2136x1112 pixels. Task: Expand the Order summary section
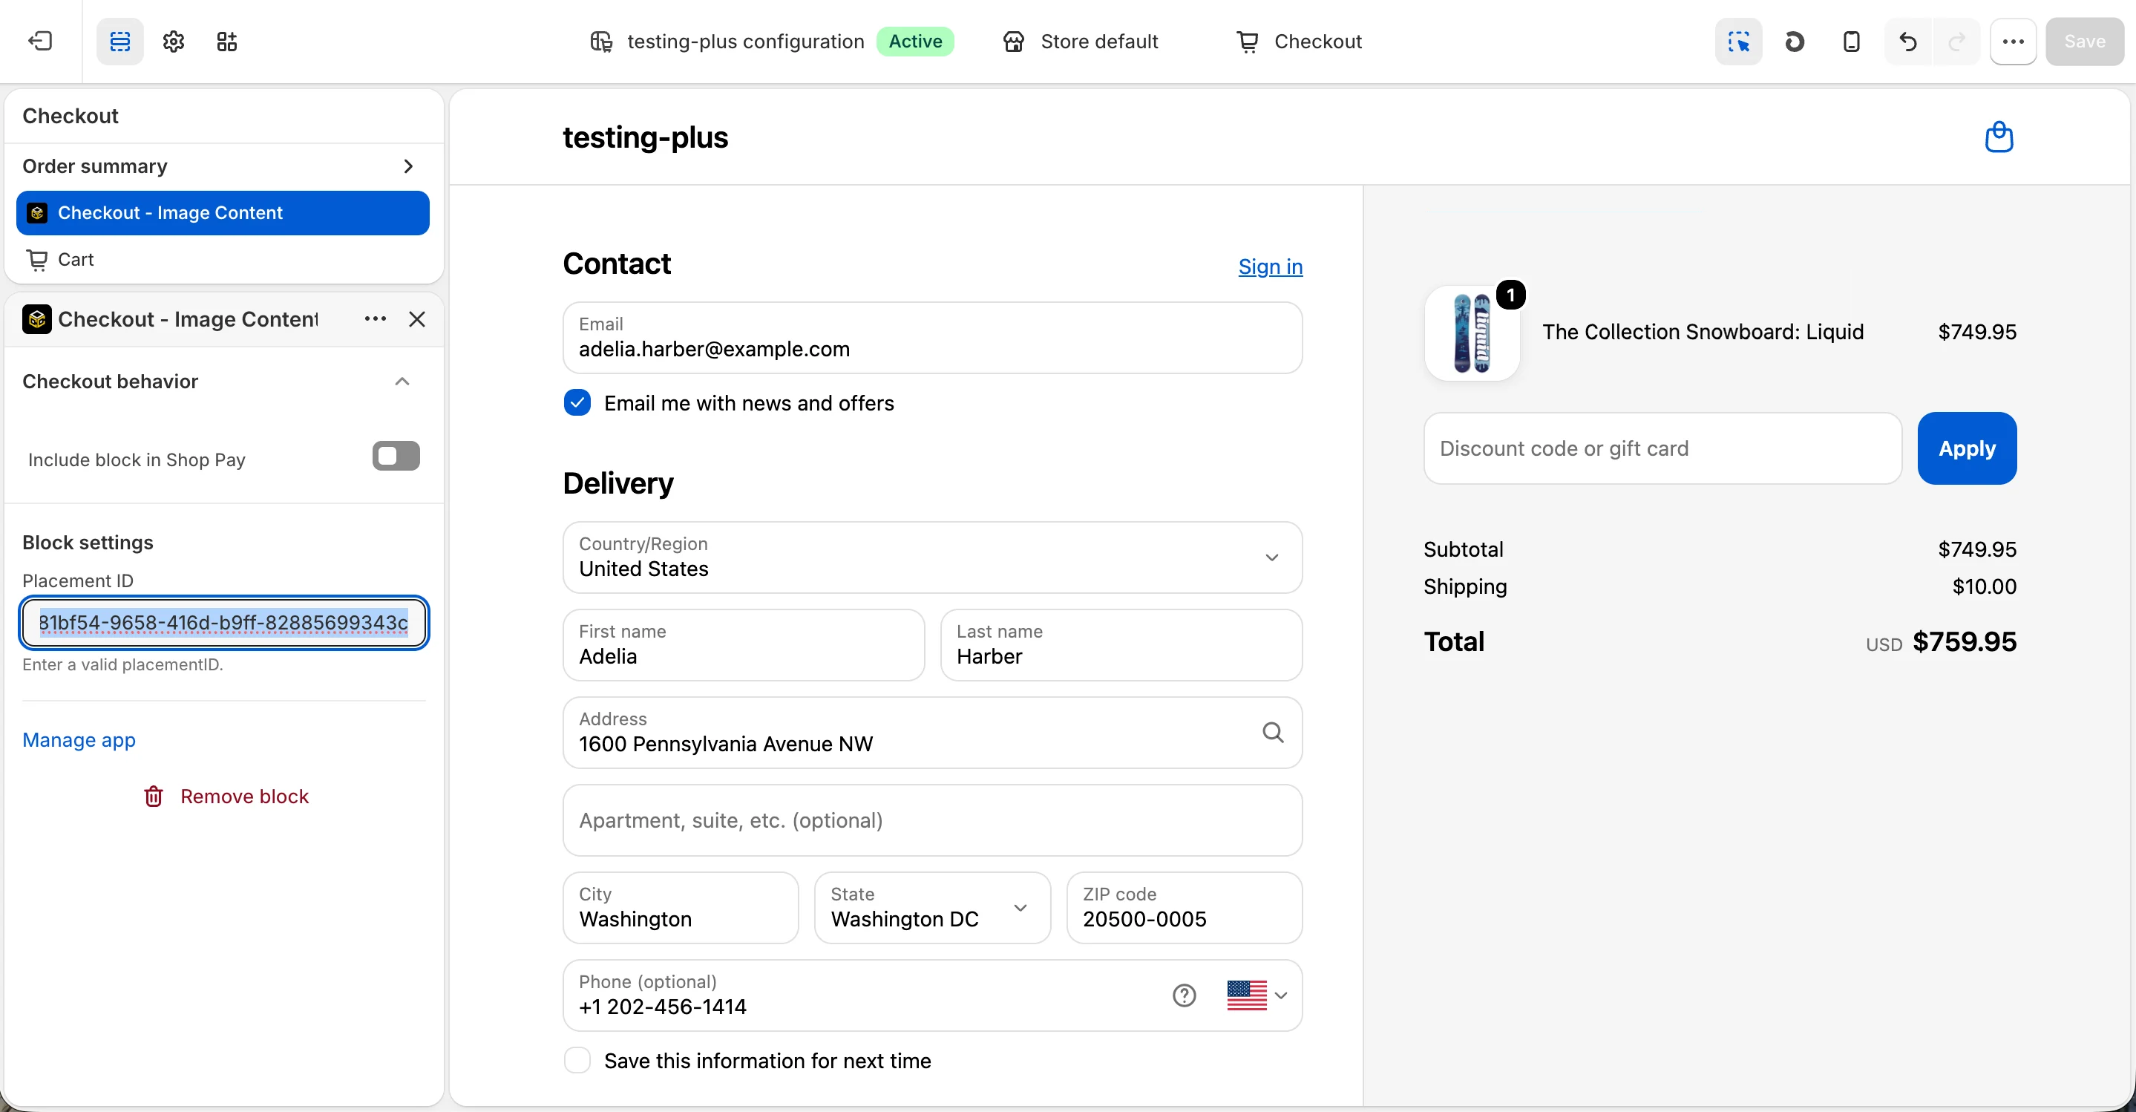click(x=224, y=166)
